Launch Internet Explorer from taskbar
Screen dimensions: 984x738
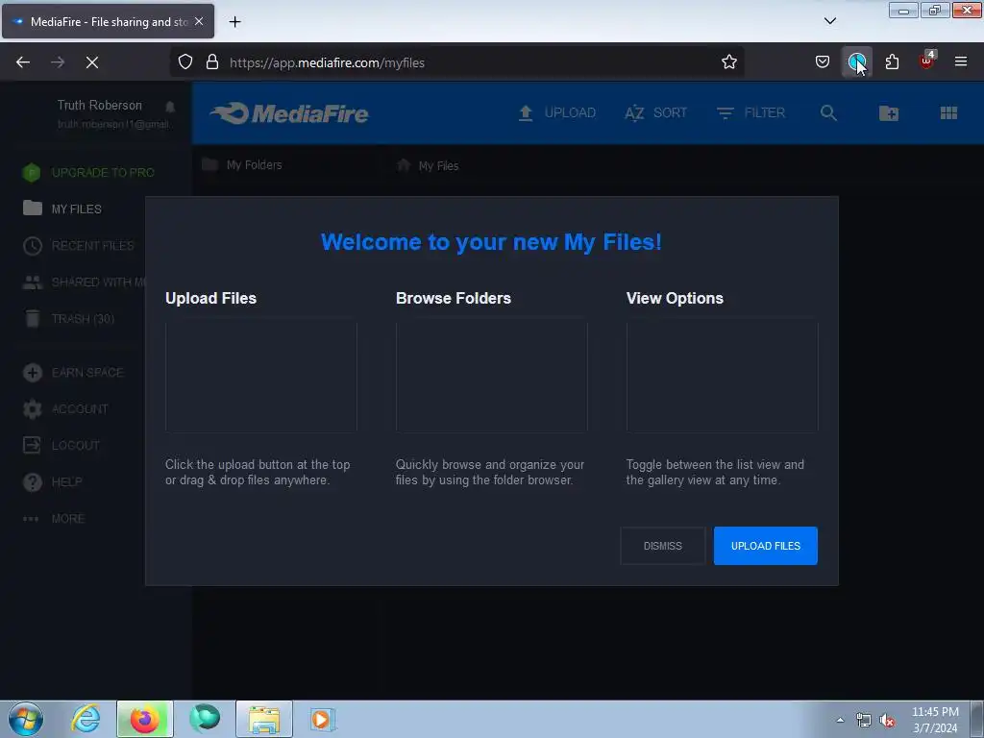pyautogui.click(x=86, y=719)
